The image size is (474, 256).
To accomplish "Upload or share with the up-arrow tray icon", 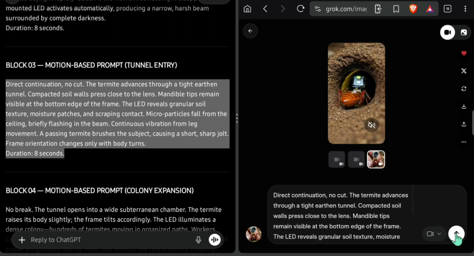I will (464, 124).
